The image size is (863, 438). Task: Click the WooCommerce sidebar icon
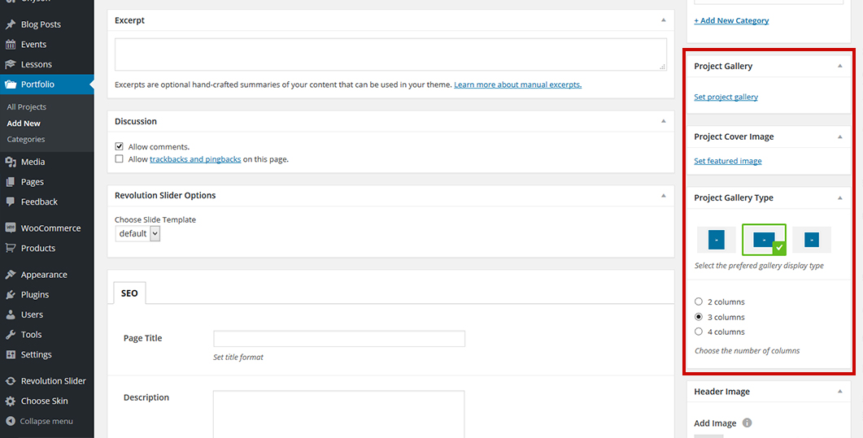pyautogui.click(x=11, y=228)
